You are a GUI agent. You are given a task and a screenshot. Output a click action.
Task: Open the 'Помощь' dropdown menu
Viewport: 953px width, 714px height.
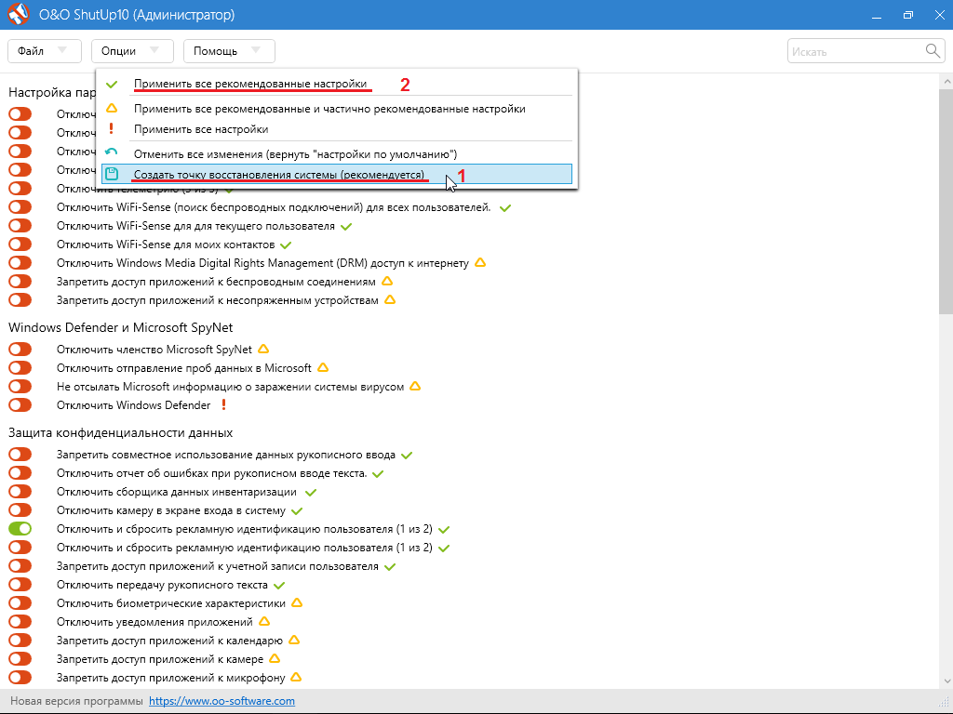(x=229, y=51)
